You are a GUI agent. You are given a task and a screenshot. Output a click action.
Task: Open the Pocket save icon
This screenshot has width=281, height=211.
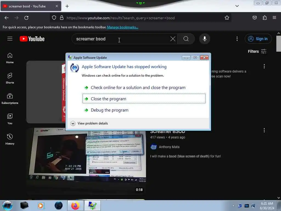tap(254, 18)
